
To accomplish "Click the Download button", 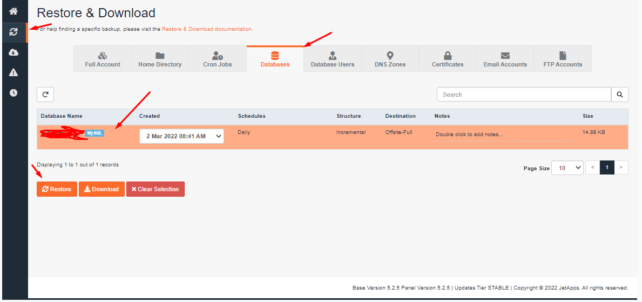I will (102, 189).
